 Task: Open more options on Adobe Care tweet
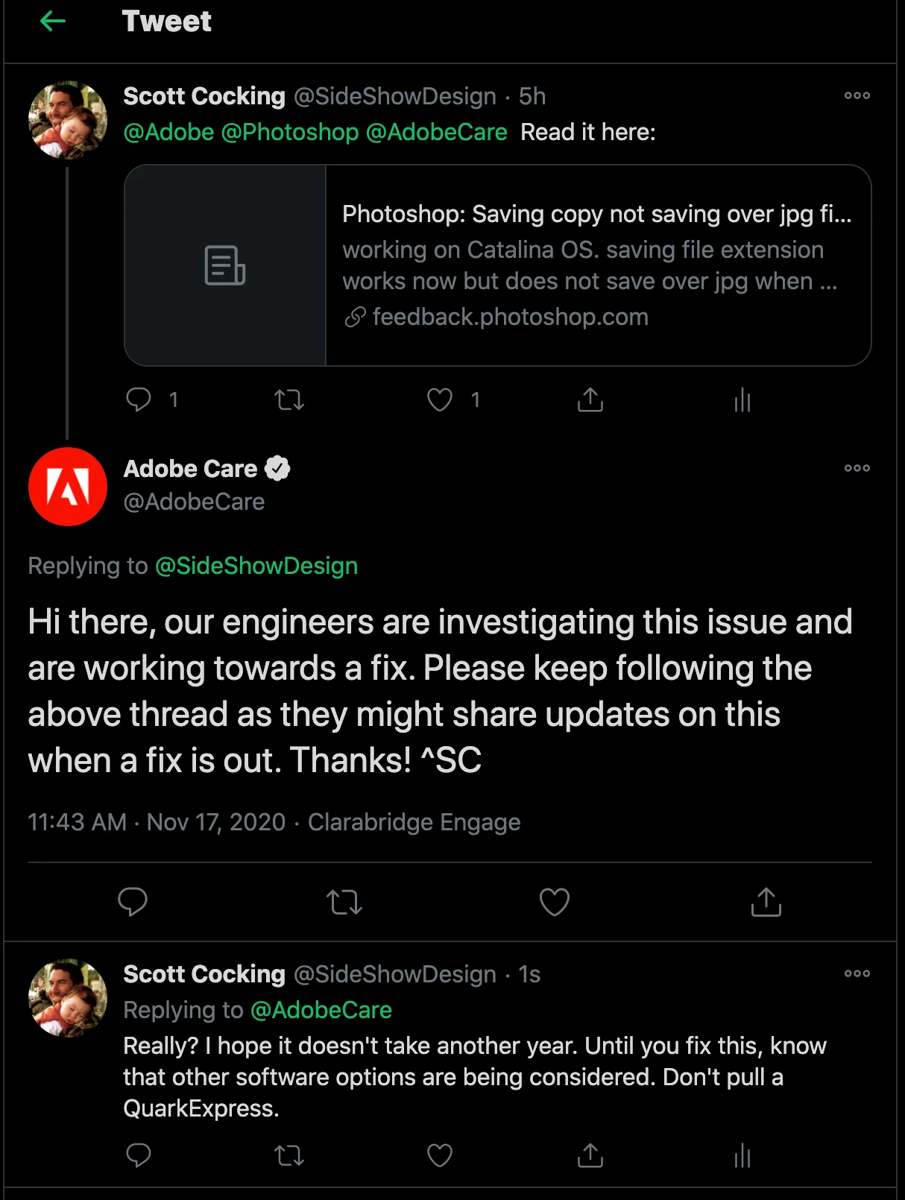[857, 468]
